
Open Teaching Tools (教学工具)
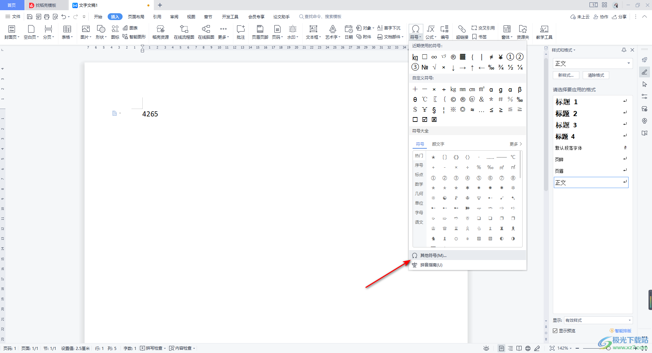point(544,32)
